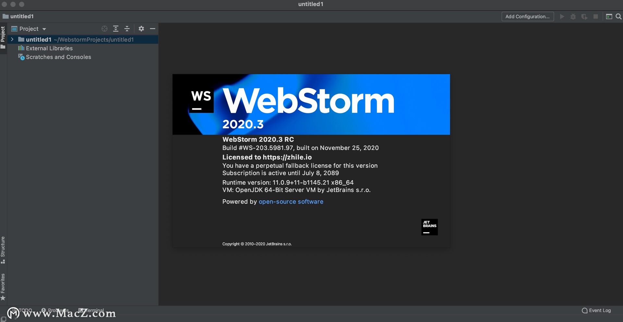Click the Licensed to https://zhile.io text

pos(267,157)
